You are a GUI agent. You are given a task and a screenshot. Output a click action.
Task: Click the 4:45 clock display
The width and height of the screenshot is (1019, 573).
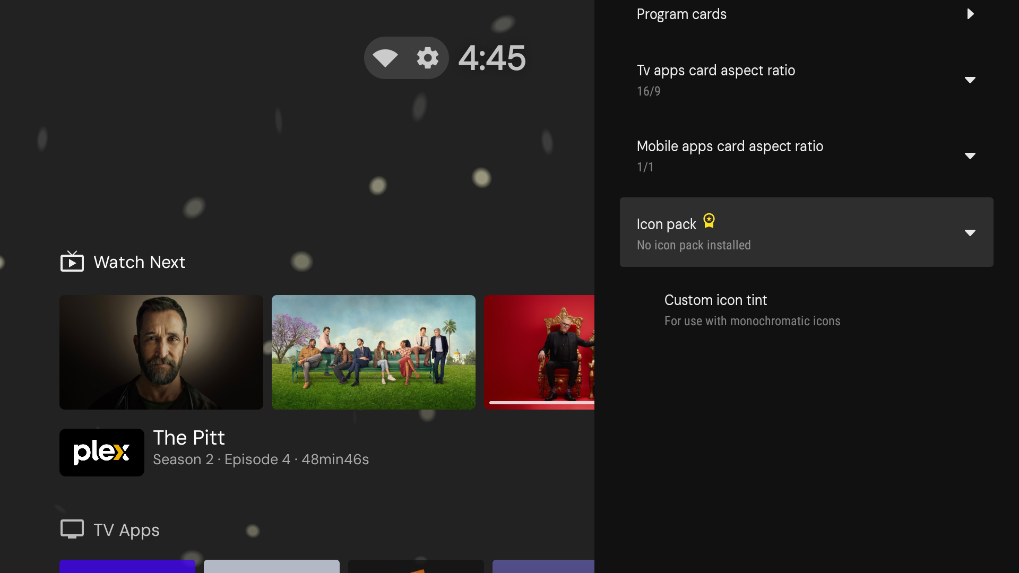pos(492,58)
